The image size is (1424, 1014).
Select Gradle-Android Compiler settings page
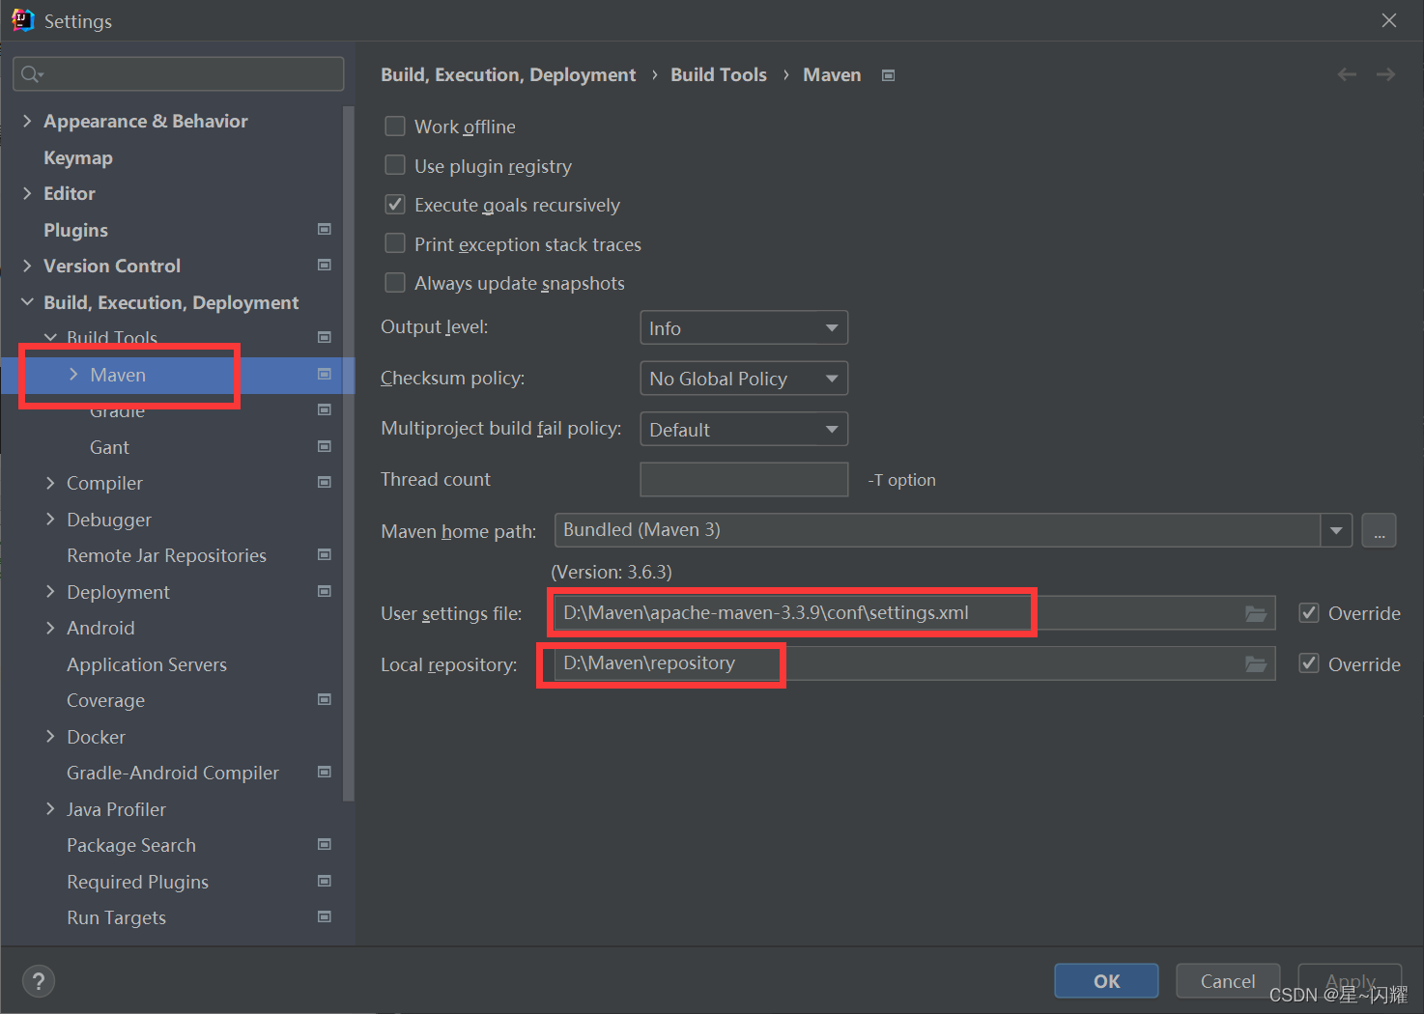pyautogui.click(x=173, y=773)
